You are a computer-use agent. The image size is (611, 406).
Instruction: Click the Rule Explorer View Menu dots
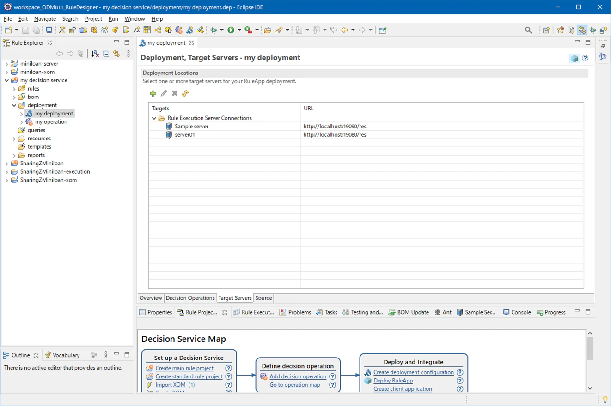pyautogui.click(x=128, y=54)
